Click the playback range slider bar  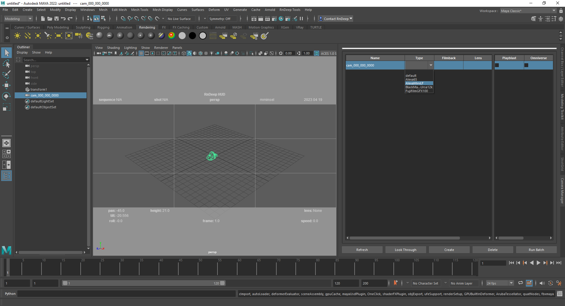tap(143, 283)
